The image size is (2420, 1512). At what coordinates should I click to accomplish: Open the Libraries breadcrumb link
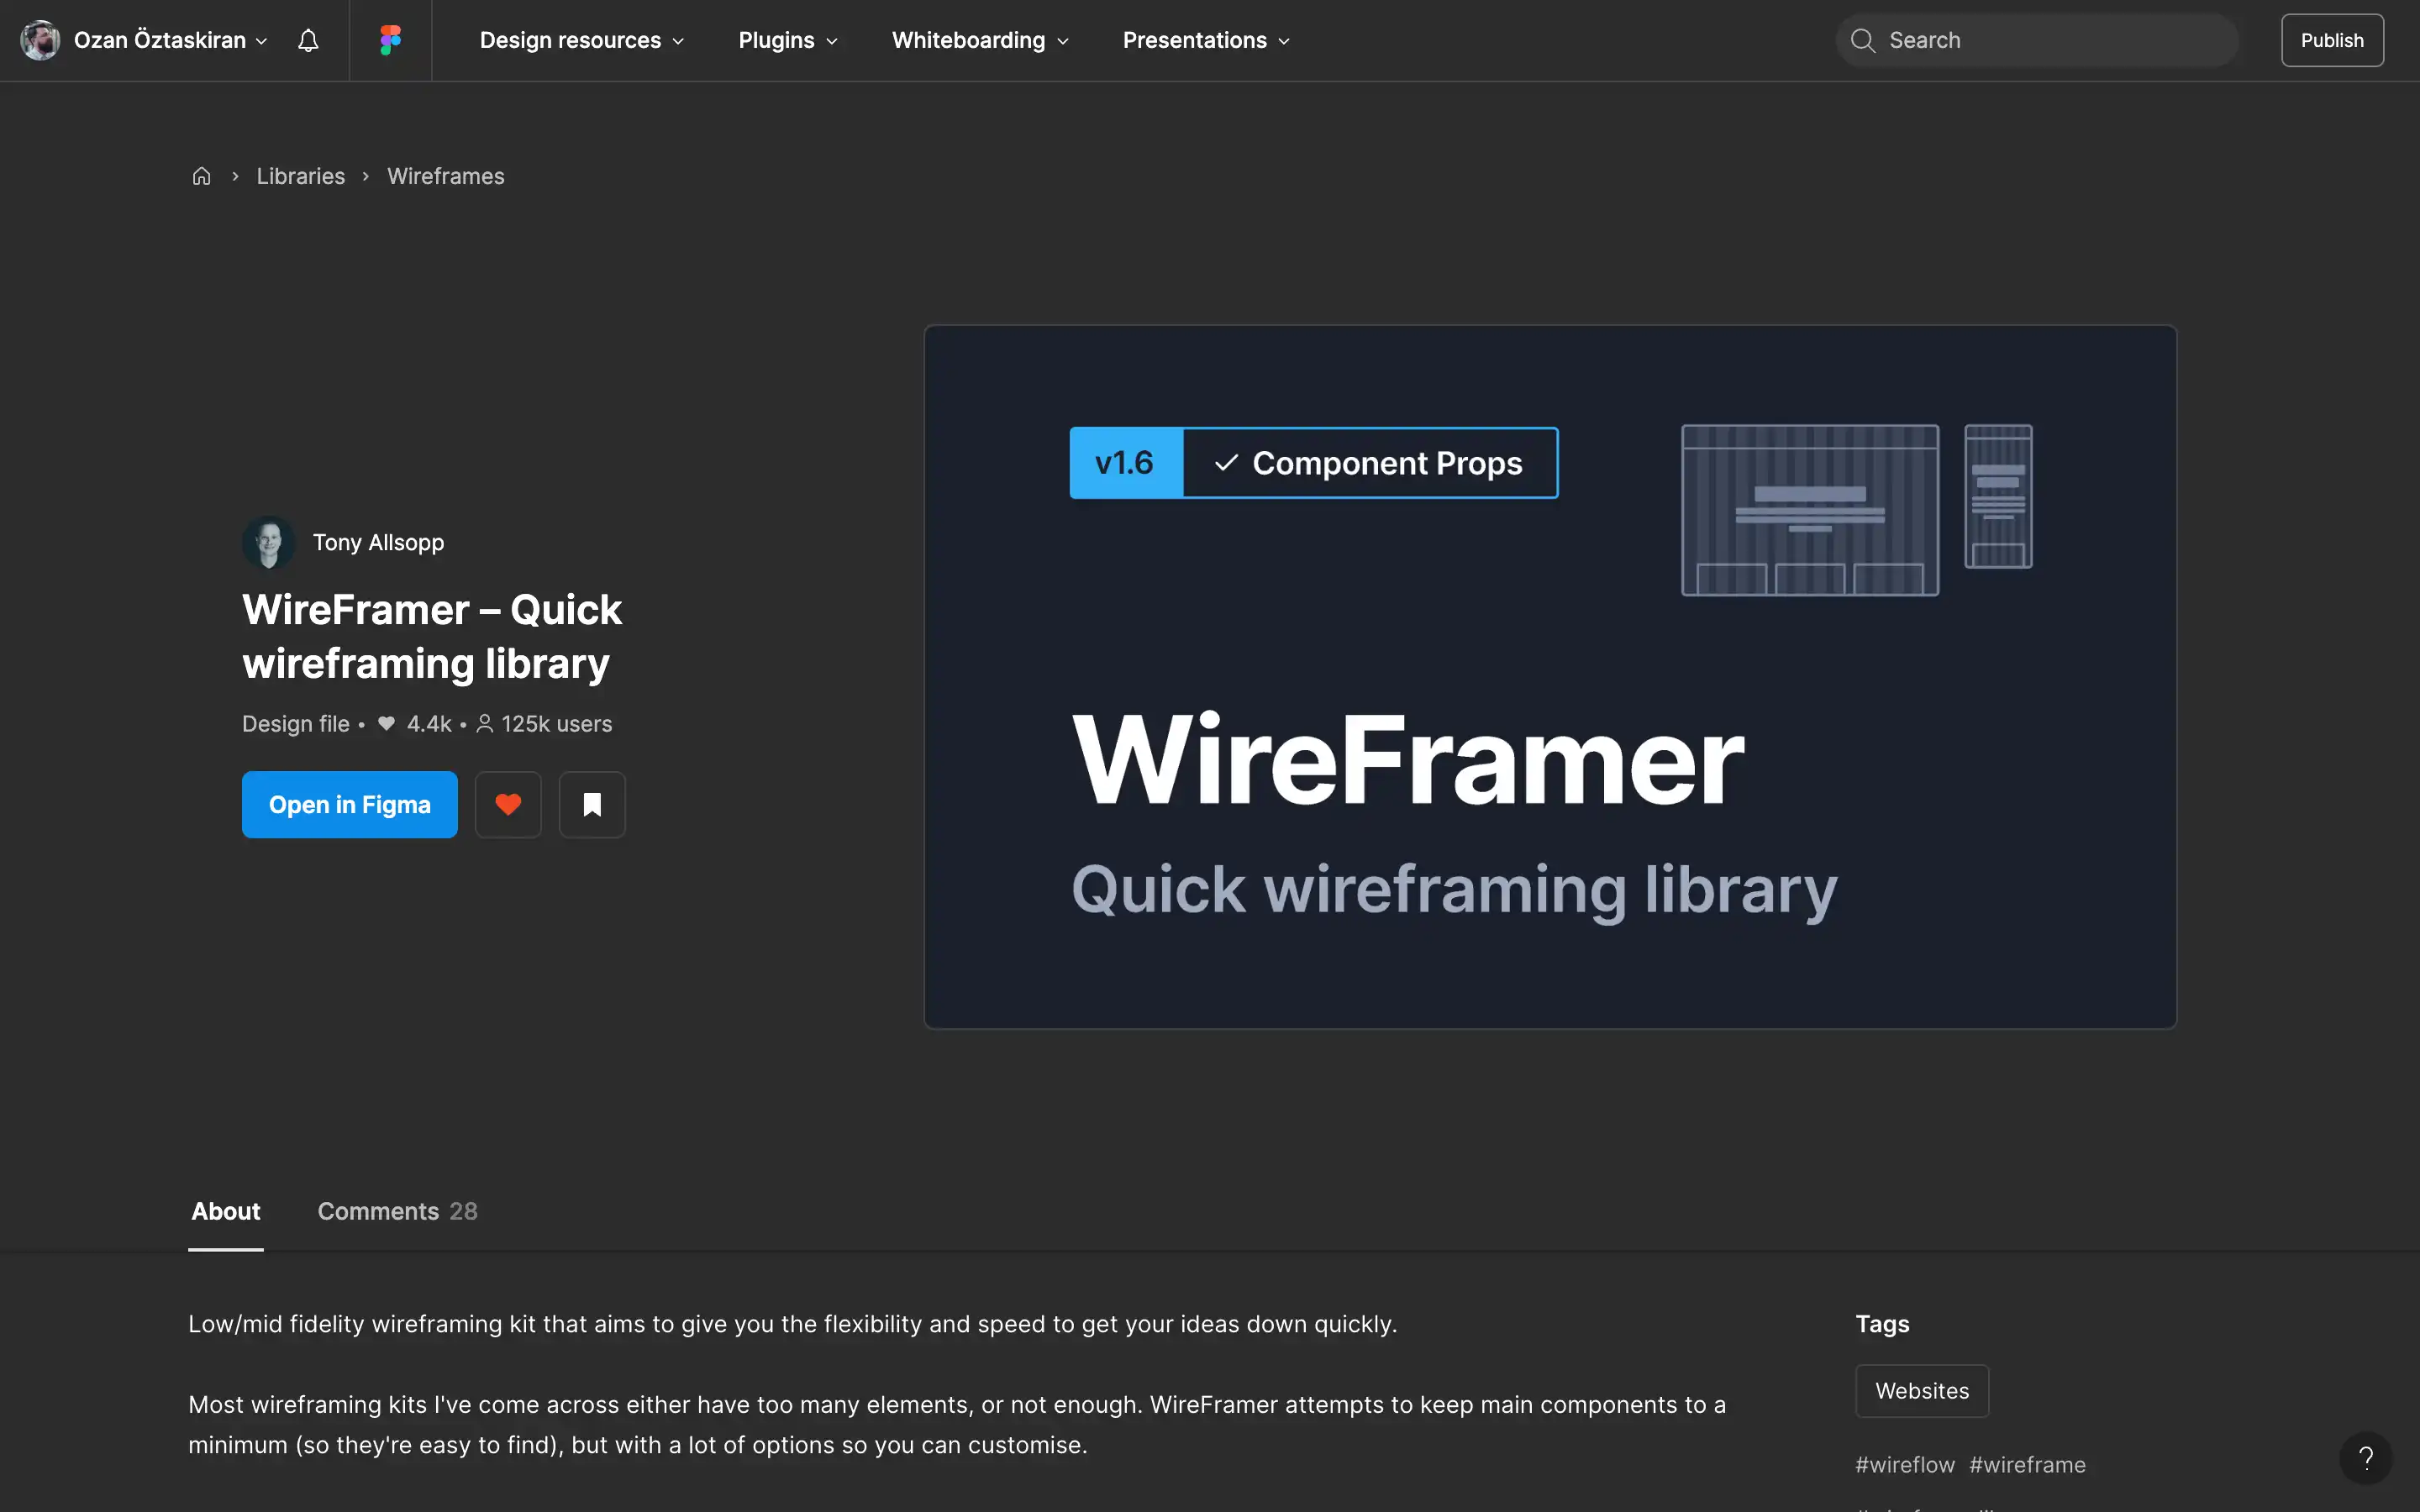click(x=300, y=175)
